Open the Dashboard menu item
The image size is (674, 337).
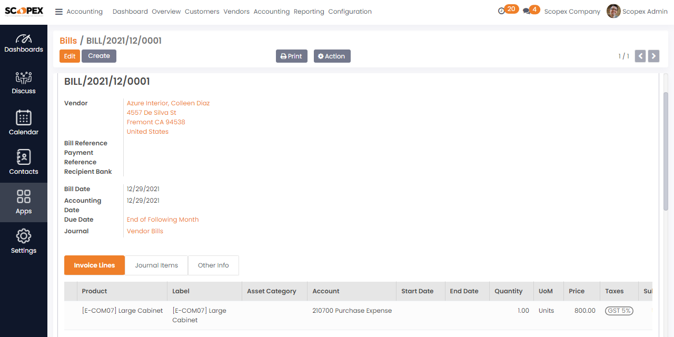coord(130,12)
